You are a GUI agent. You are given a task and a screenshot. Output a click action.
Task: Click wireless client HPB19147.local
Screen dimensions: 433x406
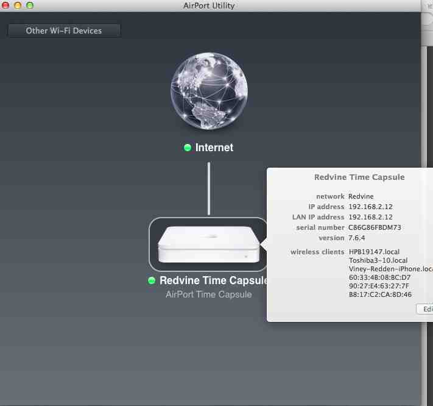click(374, 252)
